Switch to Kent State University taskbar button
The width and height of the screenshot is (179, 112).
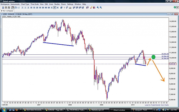[x=33, y=110]
